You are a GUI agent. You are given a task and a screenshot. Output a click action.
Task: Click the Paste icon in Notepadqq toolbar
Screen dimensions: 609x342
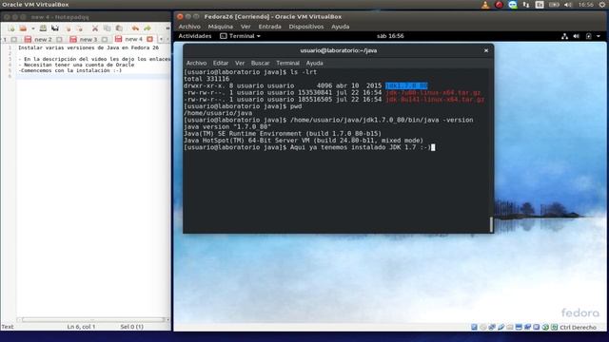119,28
